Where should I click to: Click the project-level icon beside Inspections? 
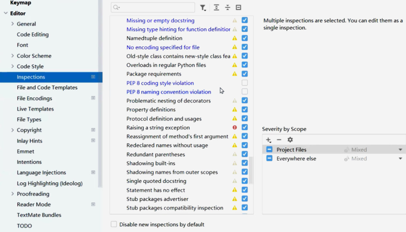coord(93,77)
